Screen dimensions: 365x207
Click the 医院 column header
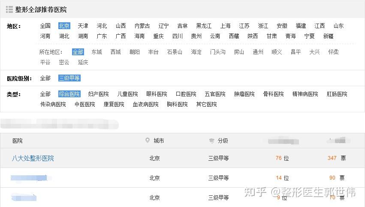(18, 141)
